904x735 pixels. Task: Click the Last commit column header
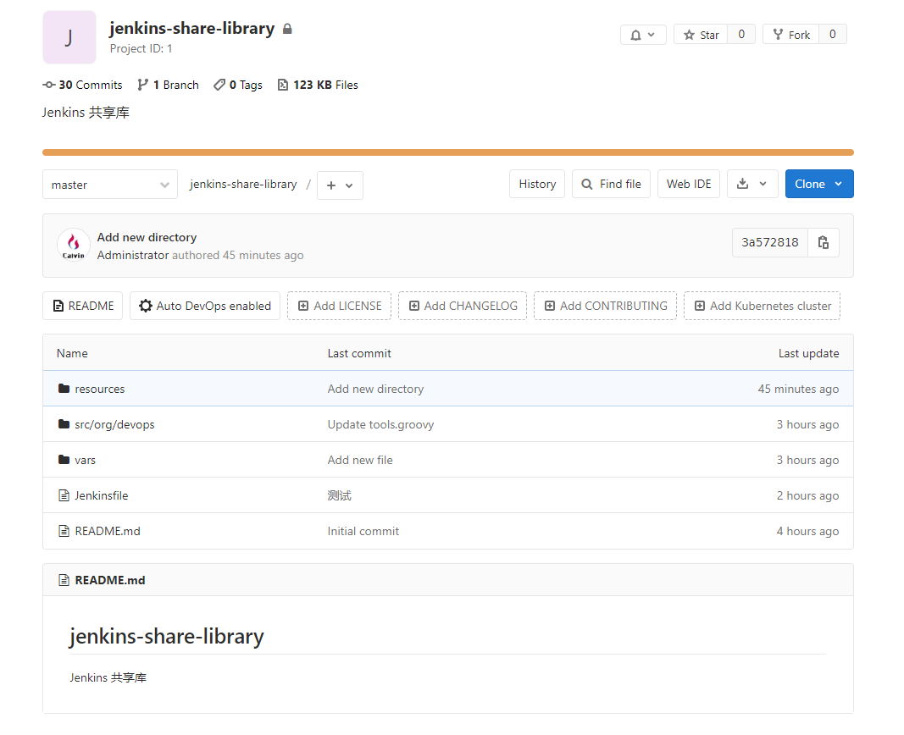pos(359,354)
